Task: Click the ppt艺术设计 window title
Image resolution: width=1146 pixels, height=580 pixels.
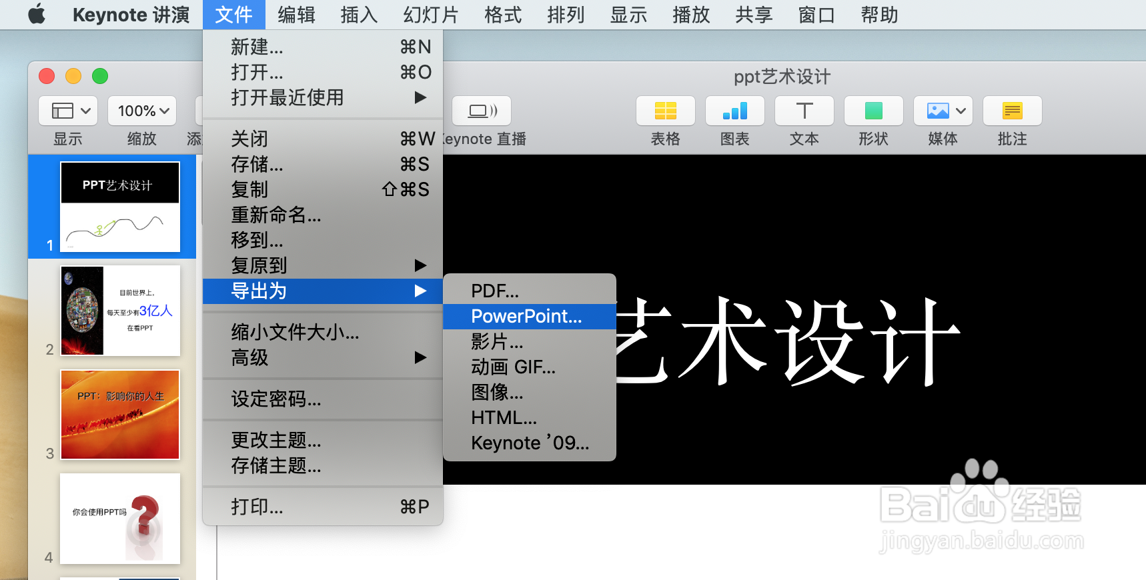Action: (782, 77)
